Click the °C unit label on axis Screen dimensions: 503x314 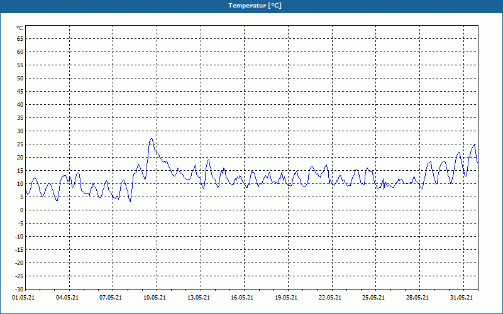pyautogui.click(x=20, y=28)
